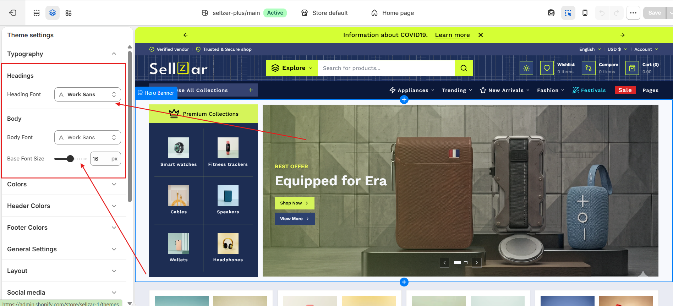Screen dimensions: 673x306
Task: Open the Wishlist heart icon
Action: point(547,68)
